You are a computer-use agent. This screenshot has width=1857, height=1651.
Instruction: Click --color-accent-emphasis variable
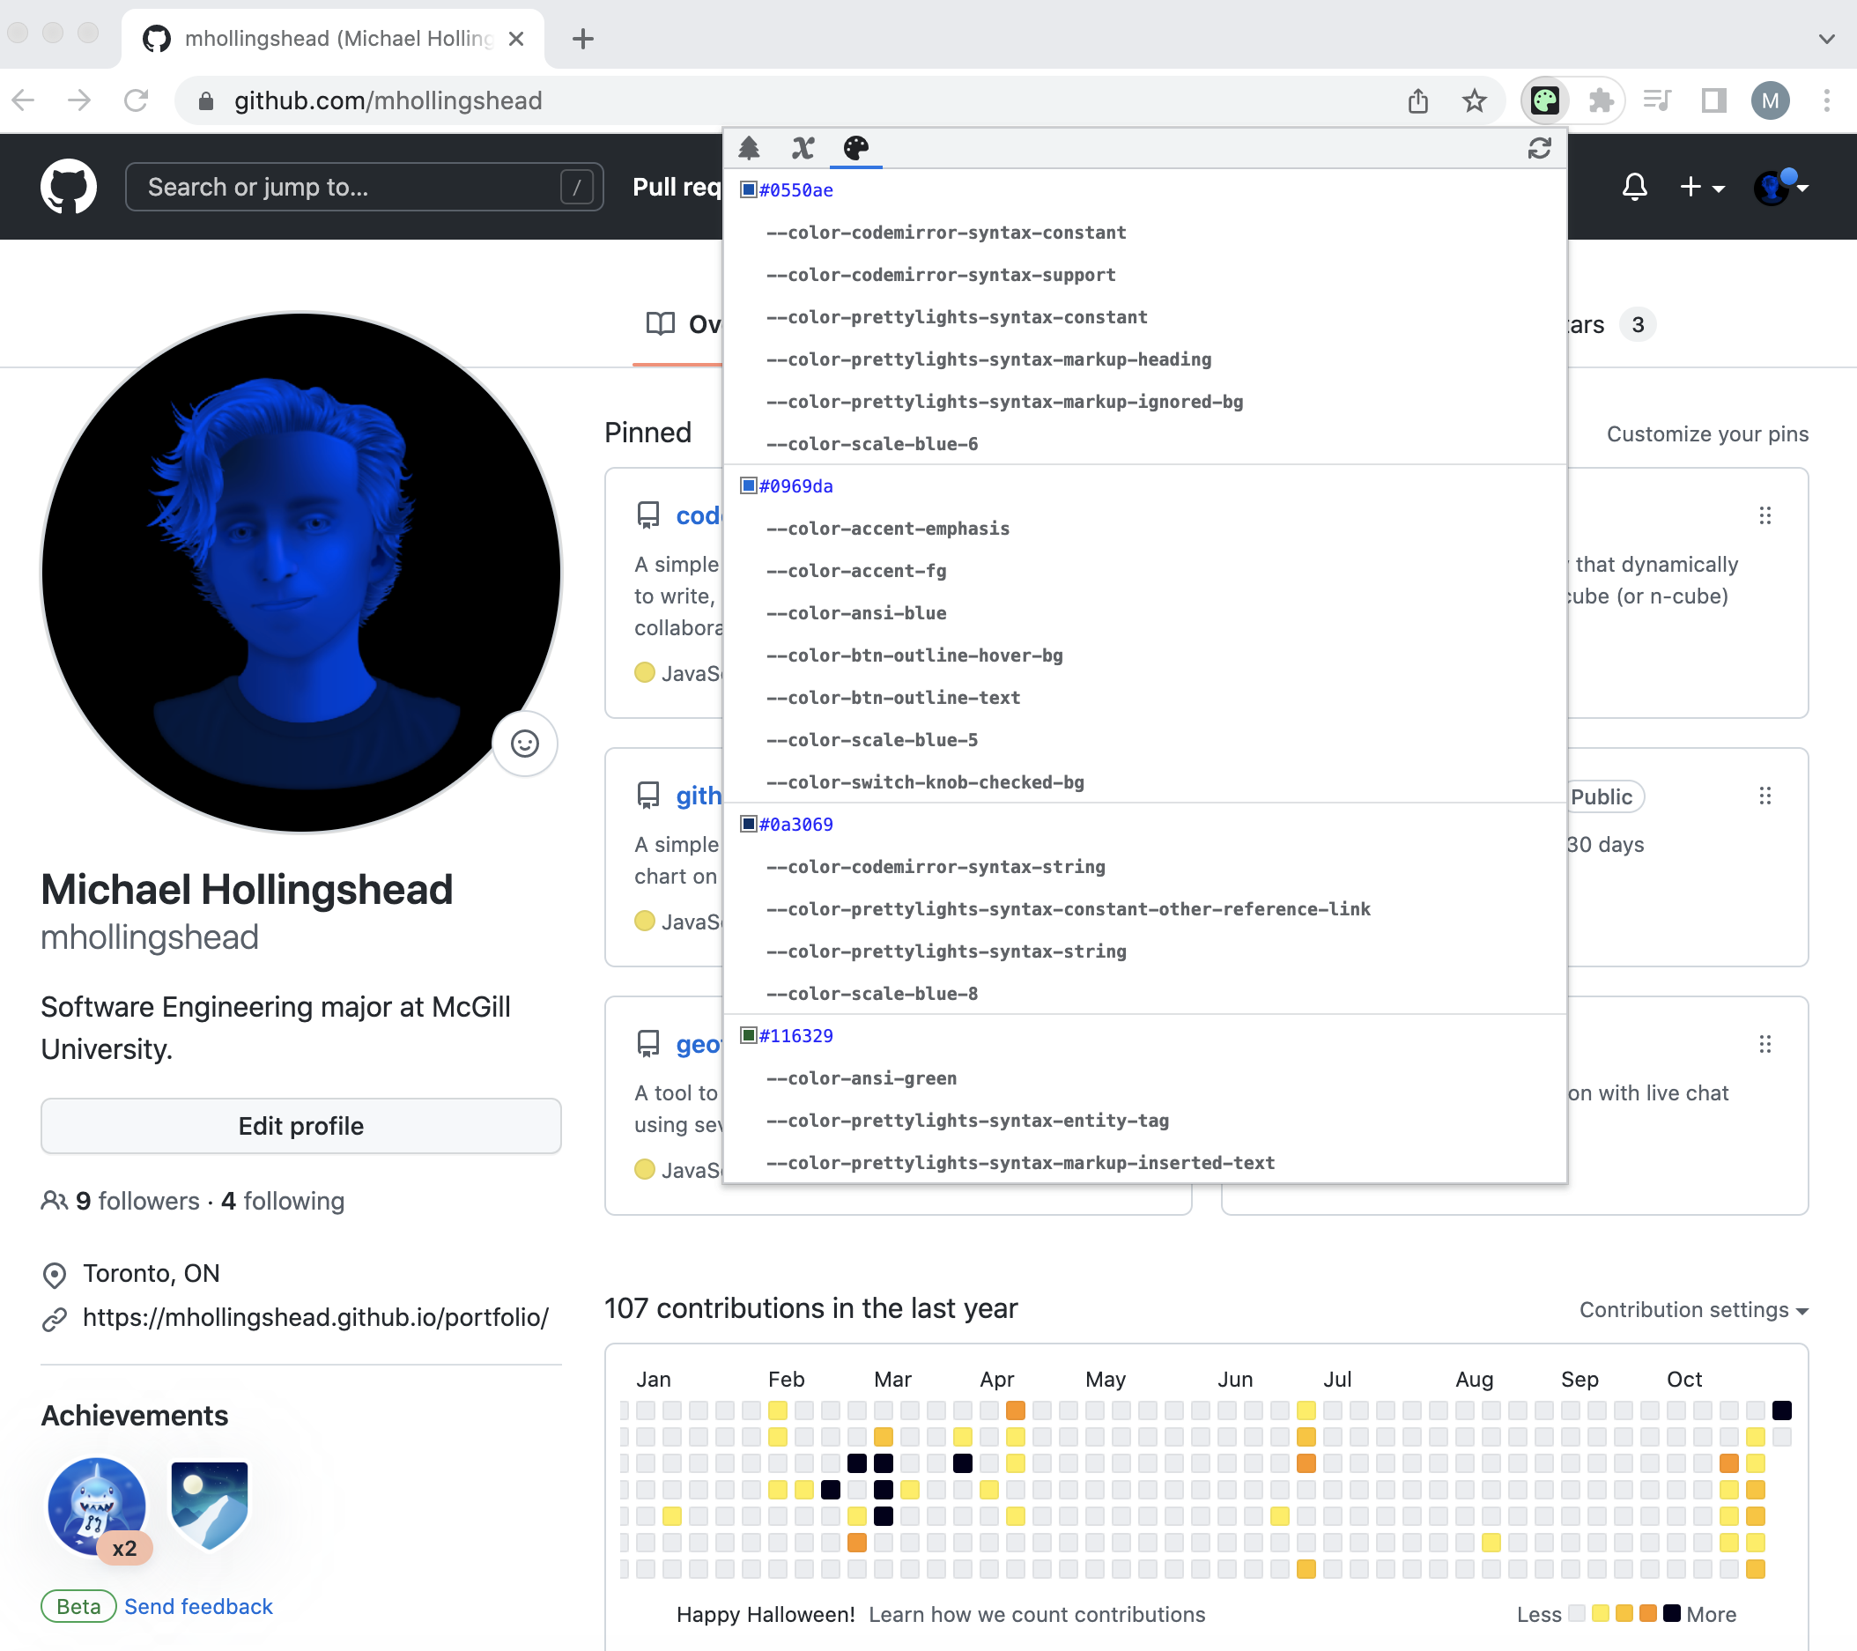click(x=888, y=529)
